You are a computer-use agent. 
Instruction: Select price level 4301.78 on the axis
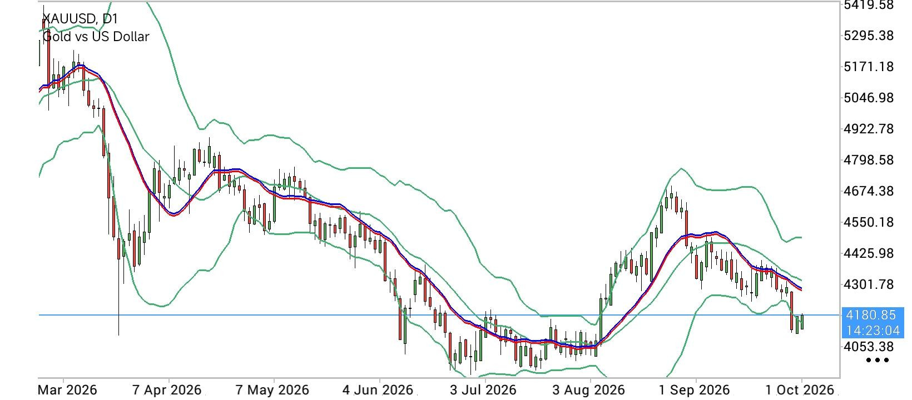click(869, 284)
